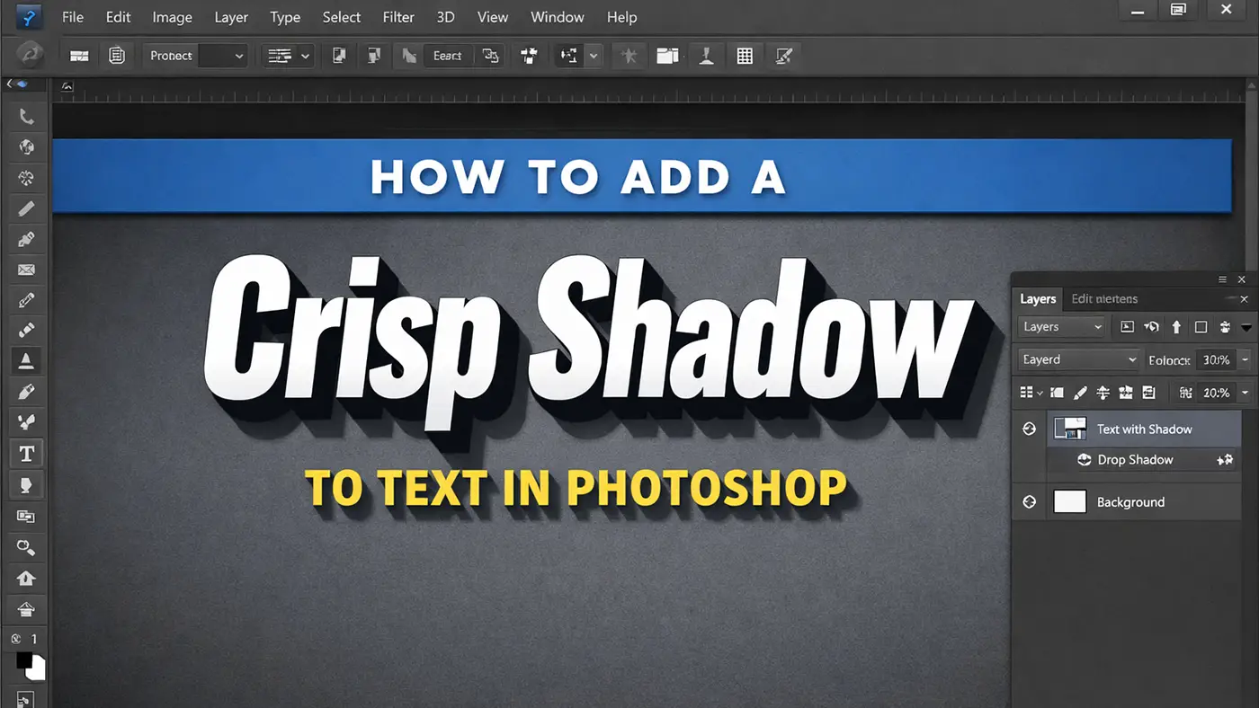Switch to the Layers tab
Viewport: 1259px width, 708px height.
point(1038,299)
